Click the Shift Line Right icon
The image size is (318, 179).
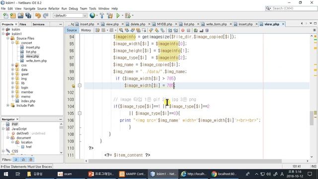coord(175,30)
